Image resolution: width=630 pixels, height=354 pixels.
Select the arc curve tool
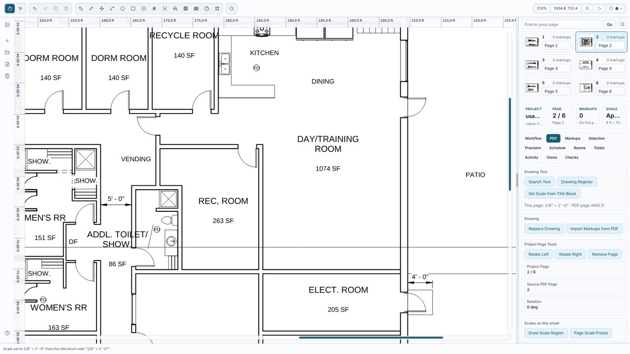pos(112,8)
